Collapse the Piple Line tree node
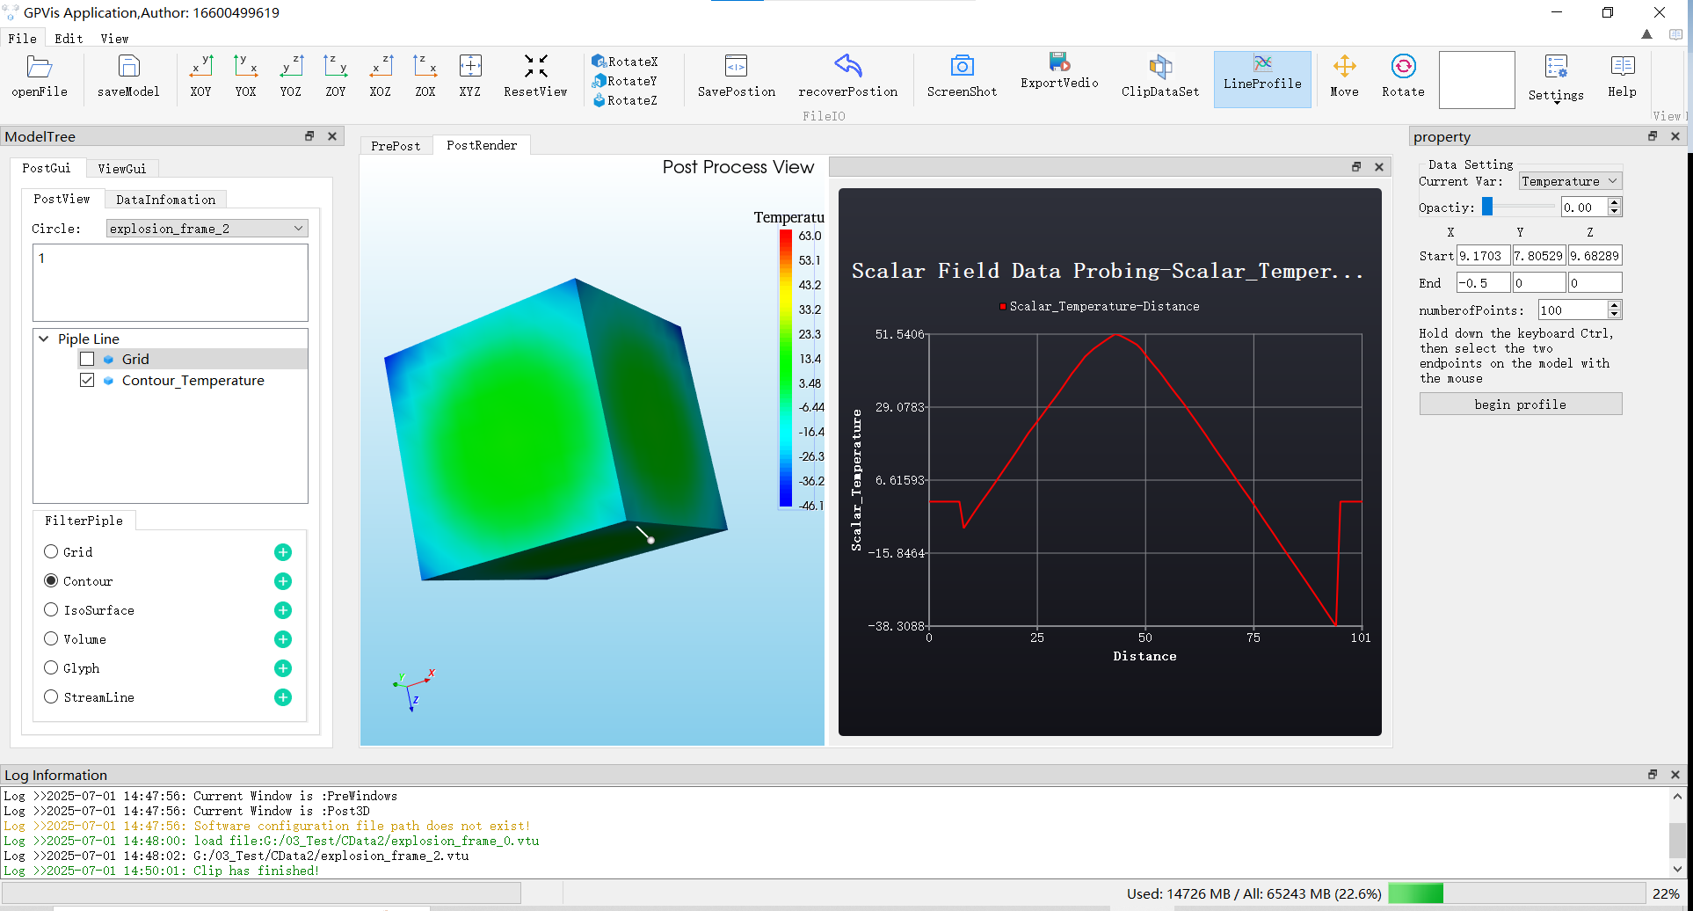1693x911 pixels. (44, 339)
